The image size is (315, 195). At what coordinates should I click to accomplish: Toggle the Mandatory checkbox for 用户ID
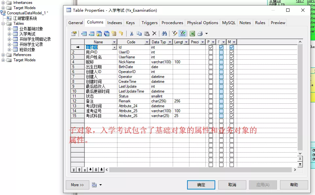pos(232,52)
